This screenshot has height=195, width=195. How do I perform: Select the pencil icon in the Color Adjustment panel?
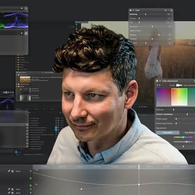(157, 85)
